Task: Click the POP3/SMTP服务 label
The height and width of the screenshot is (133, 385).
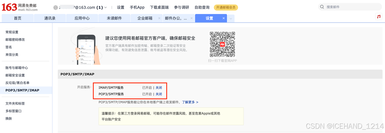Action: [x=111, y=94]
